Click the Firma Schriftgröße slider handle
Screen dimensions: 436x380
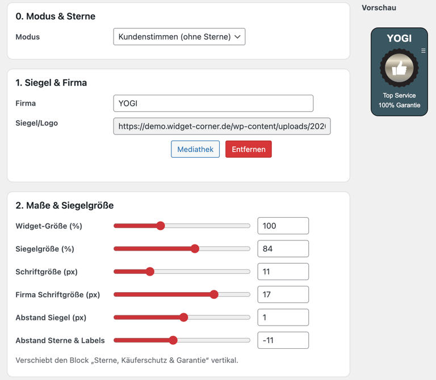coord(214,294)
